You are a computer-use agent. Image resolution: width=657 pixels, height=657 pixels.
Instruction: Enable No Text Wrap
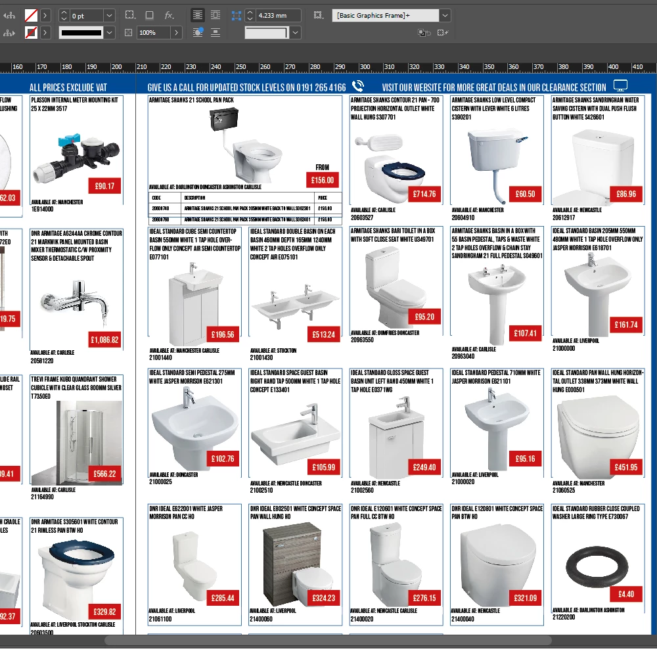[x=197, y=16]
